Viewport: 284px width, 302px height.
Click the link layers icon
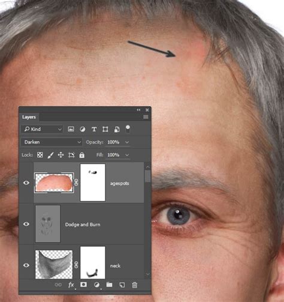(x=58, y=285)
